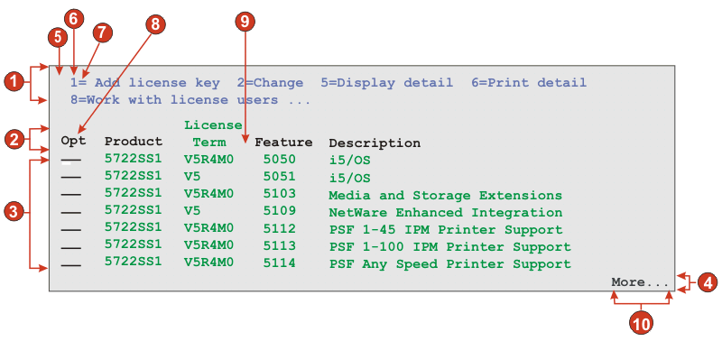Click 'NetWare Enhanced Integration' description
The image size is (722, 341).
tap(445, 213)
